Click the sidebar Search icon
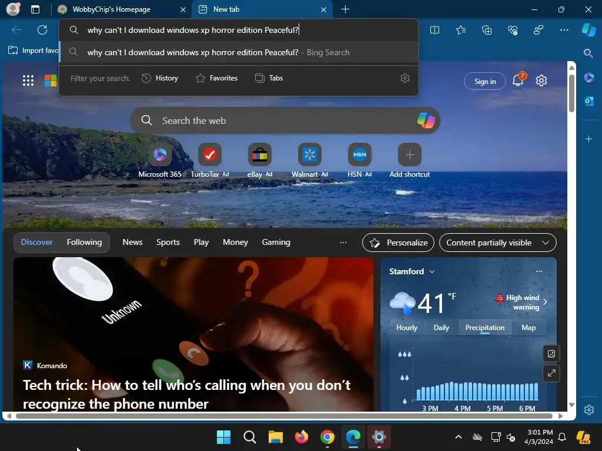The image size is (602, 451). 588,53
